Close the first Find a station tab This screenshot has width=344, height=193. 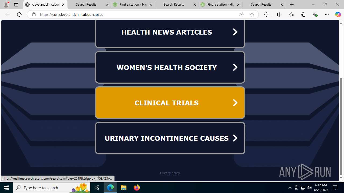[151, 5]
